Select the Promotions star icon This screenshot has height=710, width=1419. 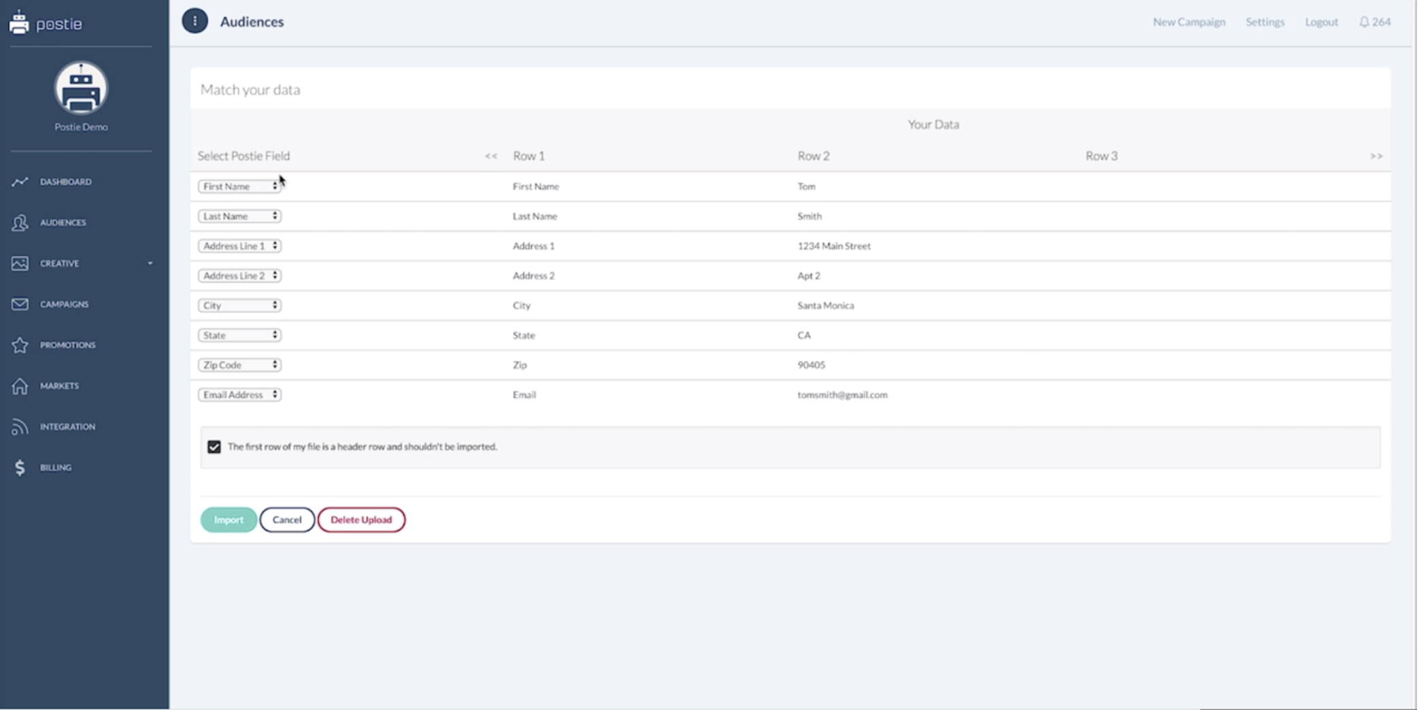(x=20, y=345)
